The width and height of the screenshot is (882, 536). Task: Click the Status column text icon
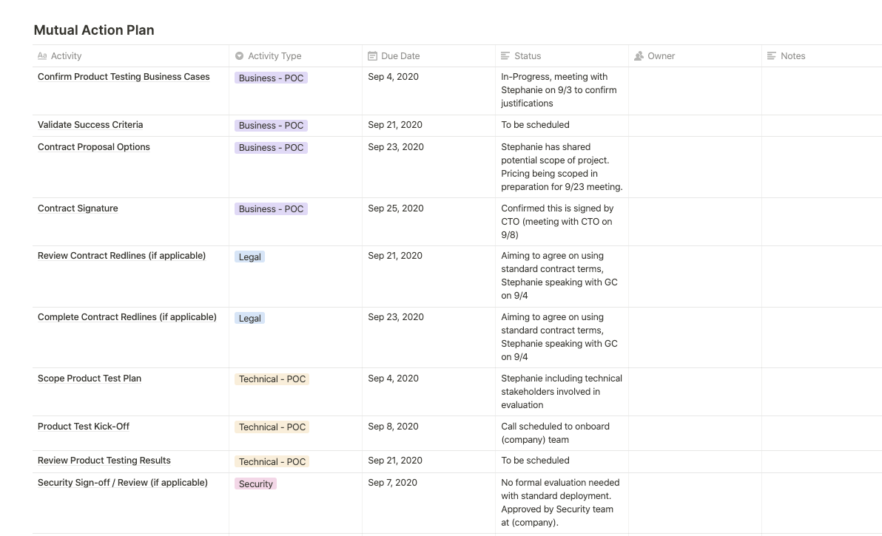click(505, 56)
